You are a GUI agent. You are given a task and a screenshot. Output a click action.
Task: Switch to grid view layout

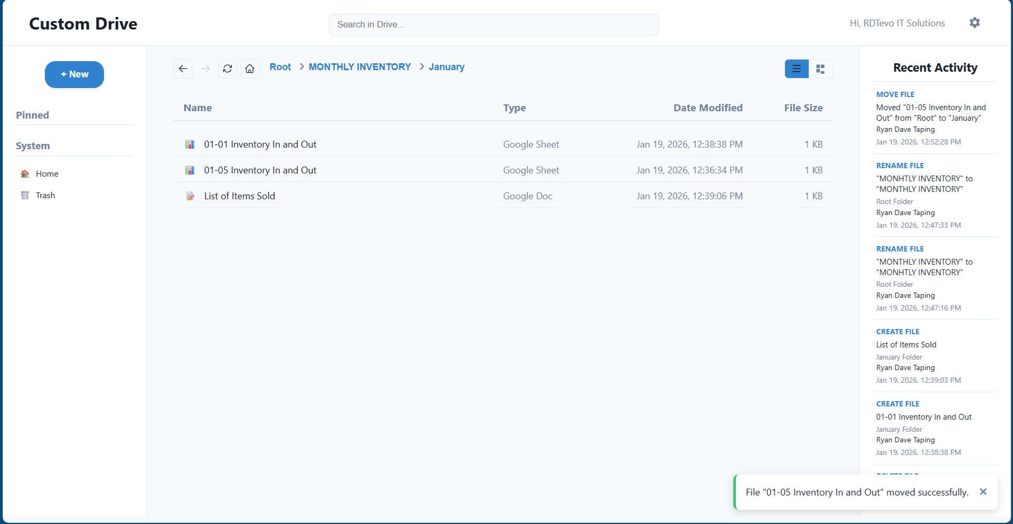(x=820, y=69)
